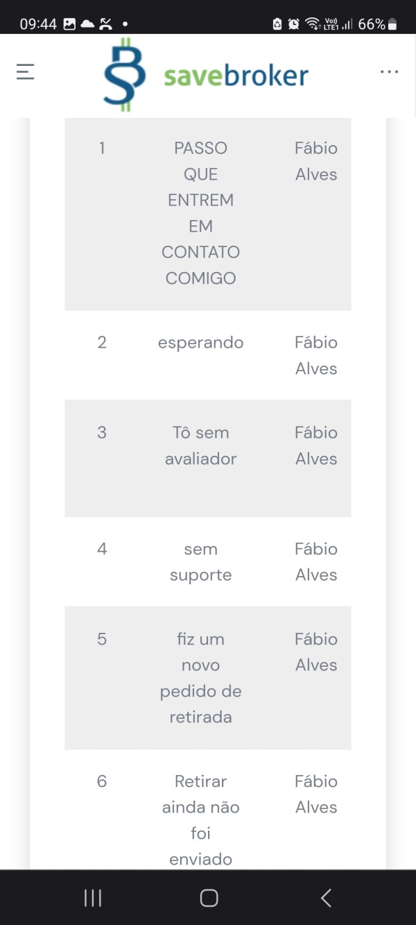Open the 'PASSO QUE ENTREM EM CONTATO COMIGO' entry
This screenshot has height=925, width=416.
pyautogui.click(x=200, y=213)
